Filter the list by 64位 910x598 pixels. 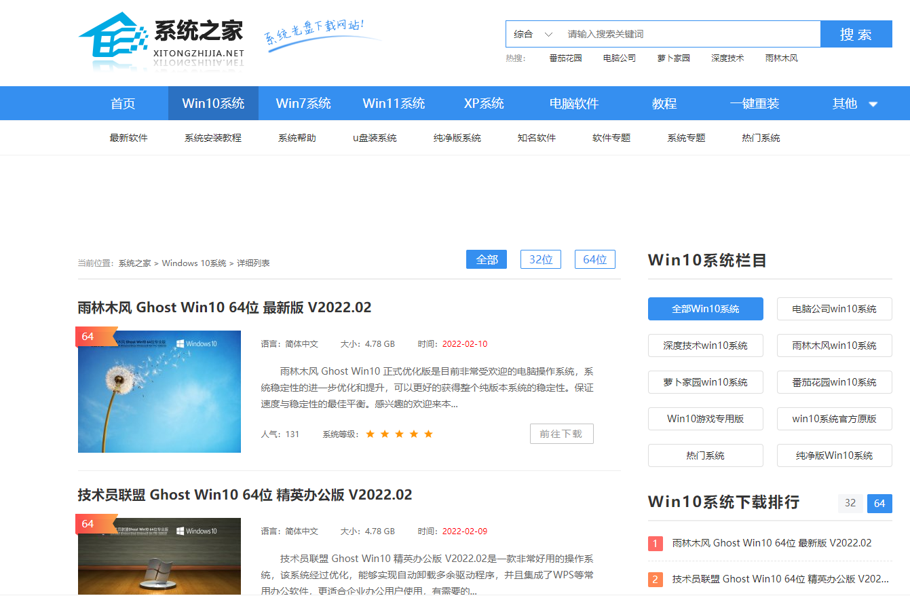tap(595, 259)
